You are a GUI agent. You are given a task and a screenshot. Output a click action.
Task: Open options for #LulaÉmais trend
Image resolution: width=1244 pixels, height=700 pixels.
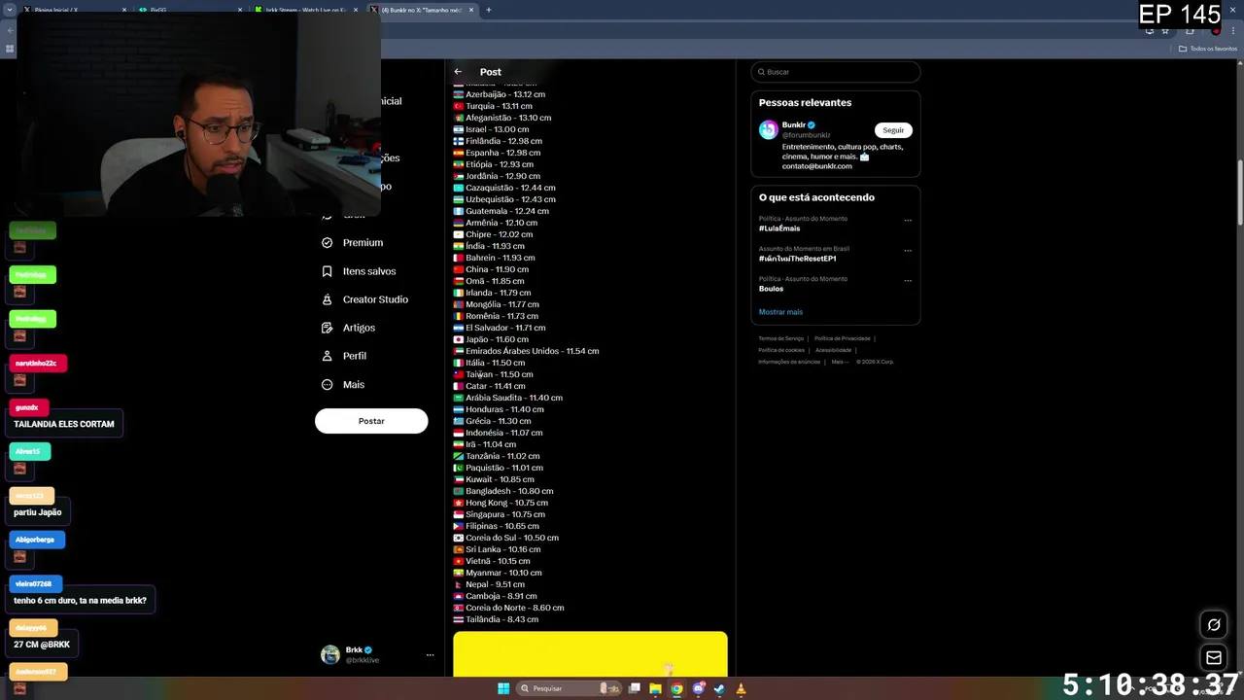click(908, 221)
